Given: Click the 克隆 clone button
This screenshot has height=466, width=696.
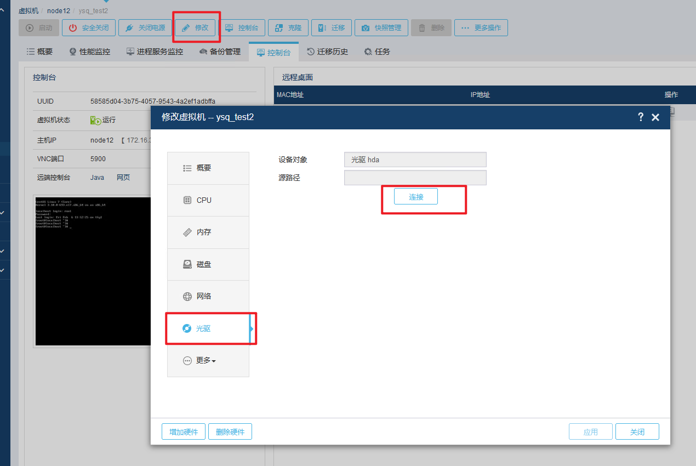Looking at the screenshot, I should coord(288,28).
